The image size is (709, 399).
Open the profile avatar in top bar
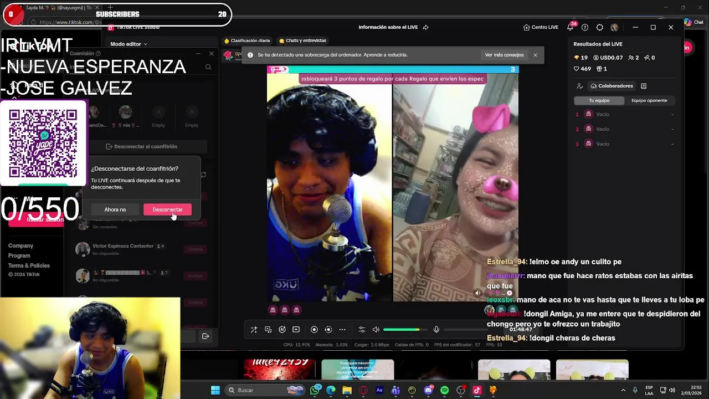[x=614, y=27]
